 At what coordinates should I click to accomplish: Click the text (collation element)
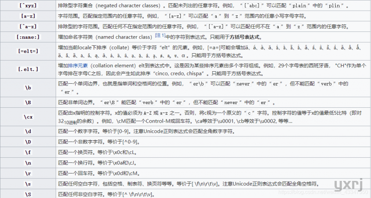pyautogui.click(x=113, y=66)
